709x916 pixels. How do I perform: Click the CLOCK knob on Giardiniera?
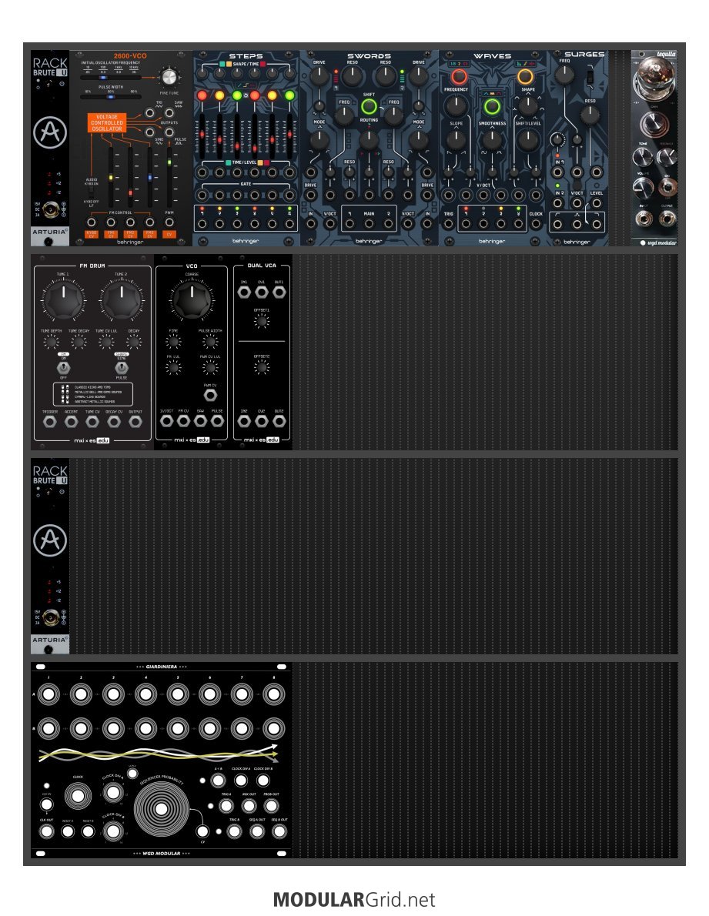click(77, 796)
